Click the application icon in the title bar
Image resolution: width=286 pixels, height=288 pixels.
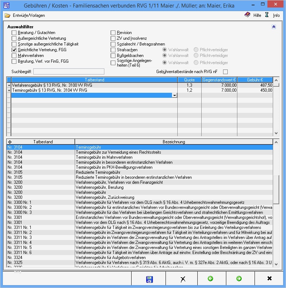[x=7, y=5]
